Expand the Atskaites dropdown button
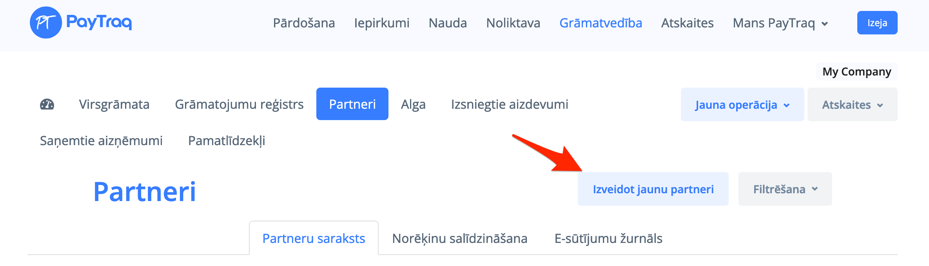The height and width of the screenshot is (266, 929). (x=852, y=105)
